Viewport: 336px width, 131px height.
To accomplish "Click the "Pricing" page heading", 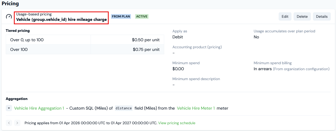I will pos(10,4).
